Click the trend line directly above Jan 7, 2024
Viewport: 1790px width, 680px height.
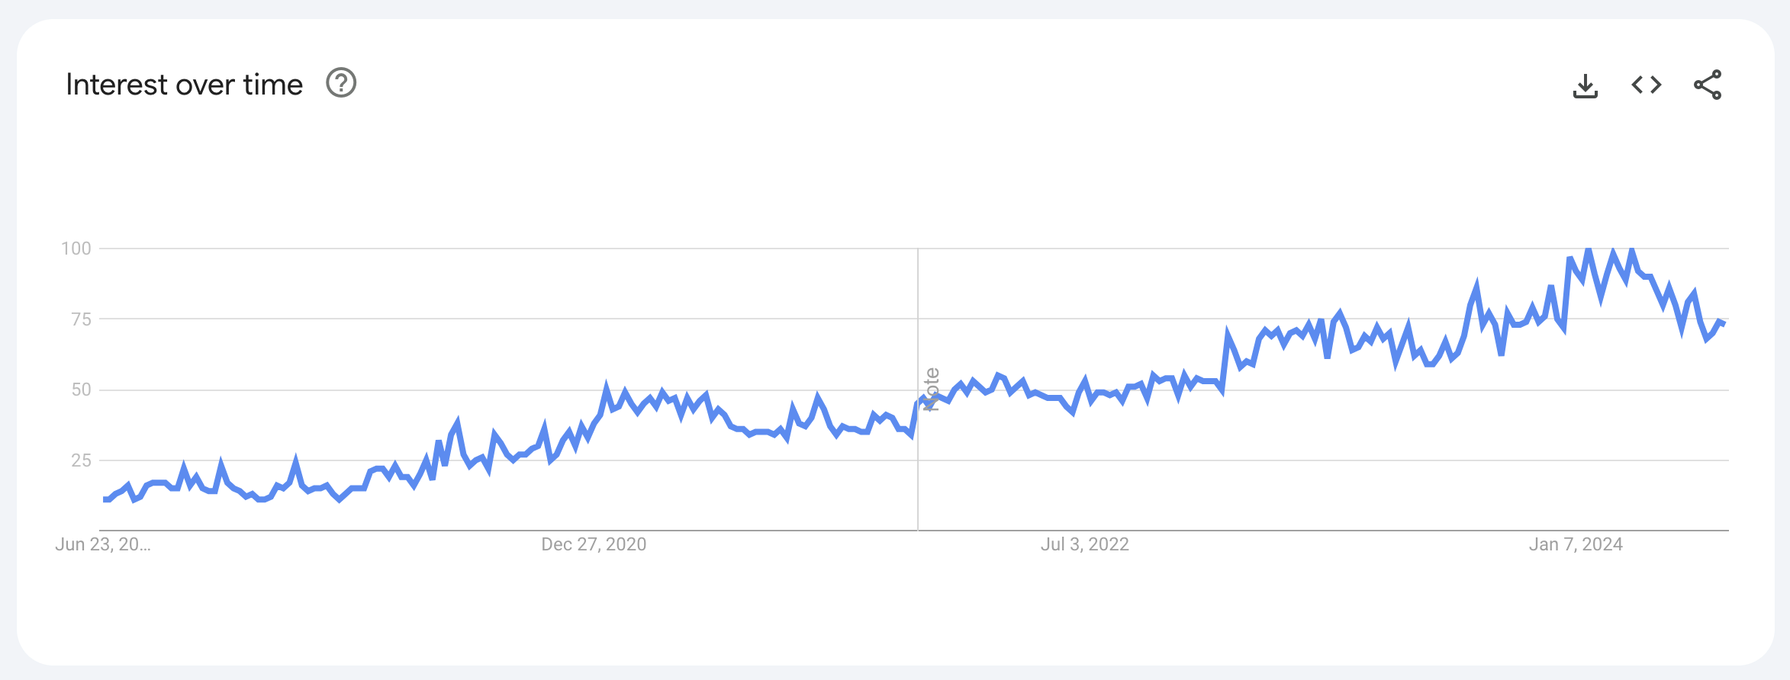(x=1576, y=271)
